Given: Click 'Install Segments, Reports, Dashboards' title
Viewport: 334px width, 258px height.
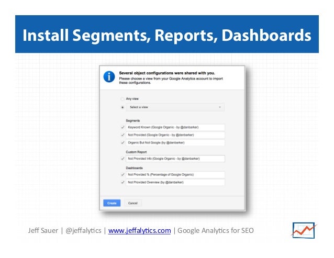Looking at the screenshot, I should 167,35.
